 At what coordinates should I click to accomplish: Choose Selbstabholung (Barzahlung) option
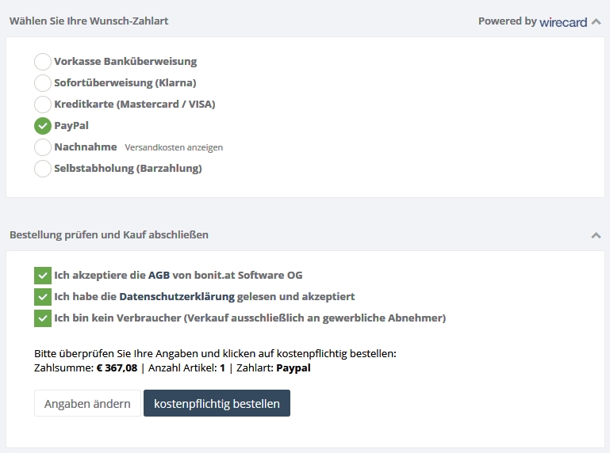coord(43,168)
